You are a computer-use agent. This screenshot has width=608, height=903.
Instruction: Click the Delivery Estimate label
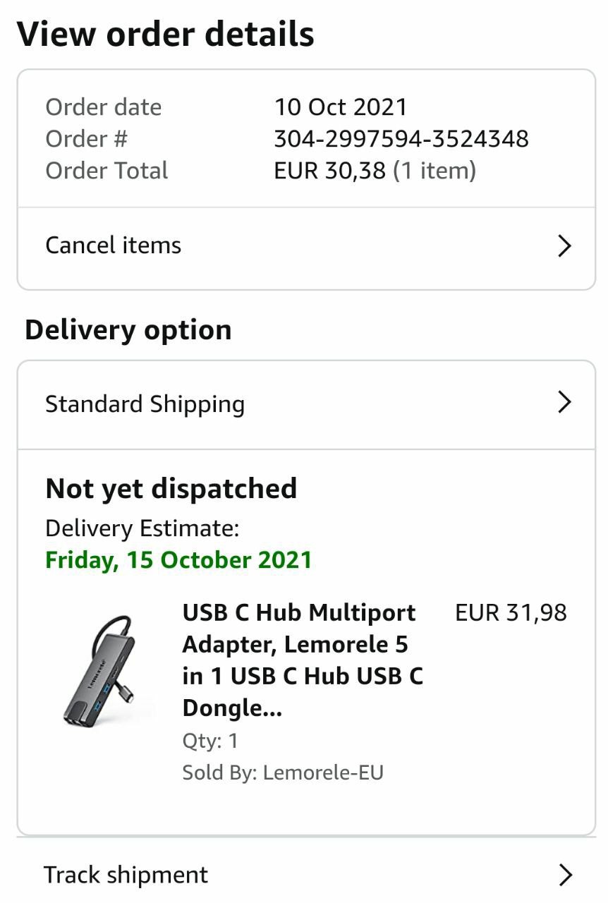[x=142, y=528]
